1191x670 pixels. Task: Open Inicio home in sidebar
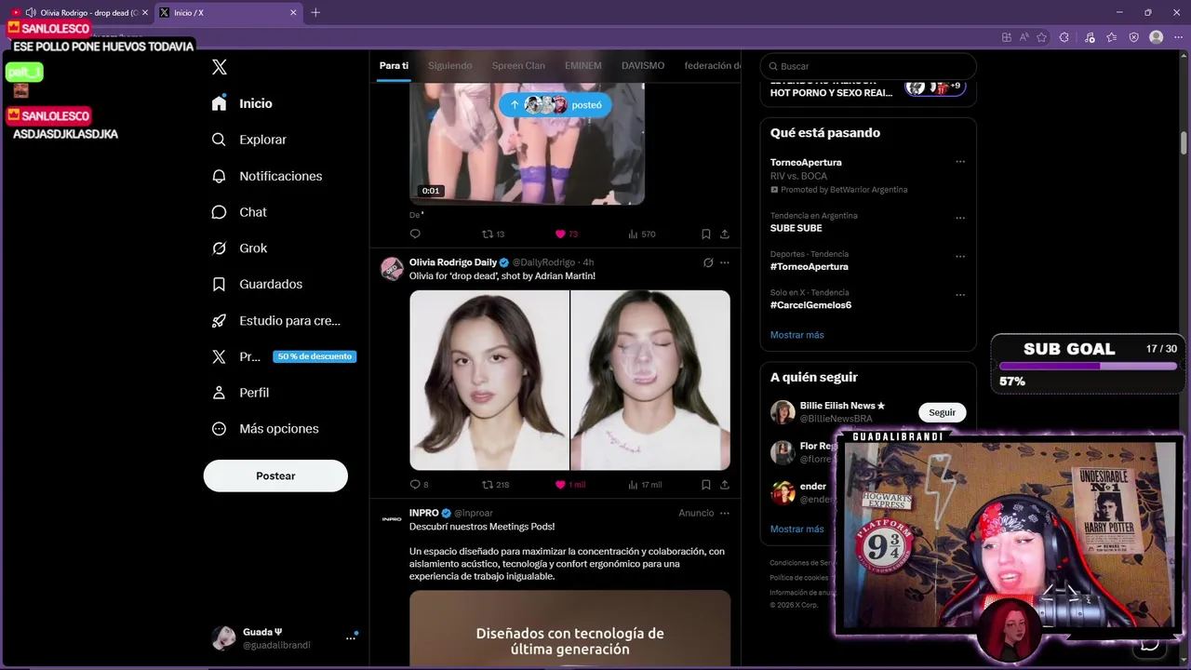click(x=242, y=103)
